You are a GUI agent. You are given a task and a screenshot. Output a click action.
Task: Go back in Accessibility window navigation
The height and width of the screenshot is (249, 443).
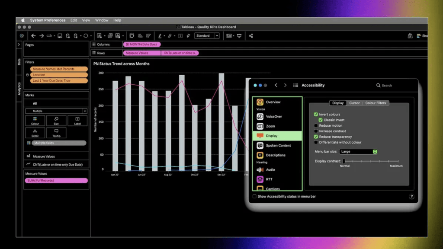pyautogui.click(x=276, y=85)
